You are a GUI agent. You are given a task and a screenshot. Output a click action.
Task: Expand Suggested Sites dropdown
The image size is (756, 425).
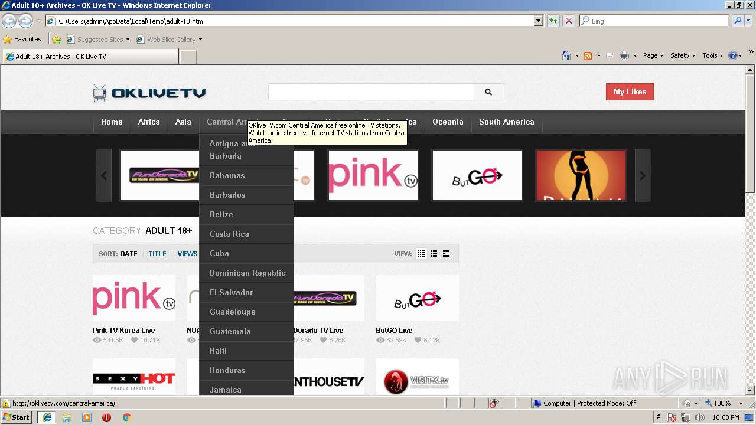pos(128,40)
